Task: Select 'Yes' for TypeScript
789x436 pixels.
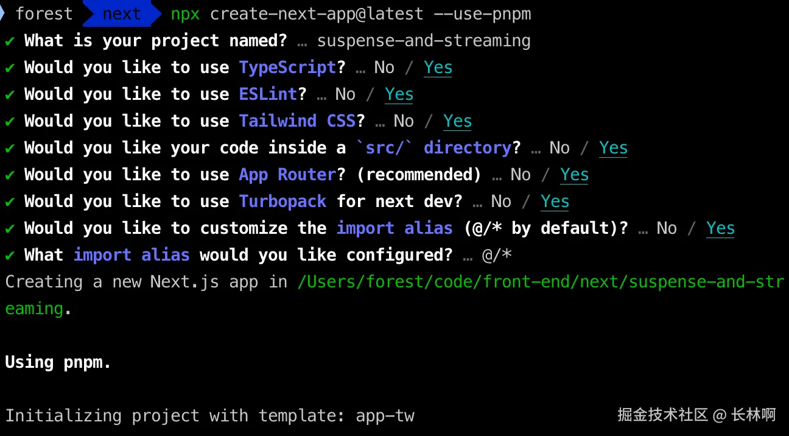Action: click(438, 68)
